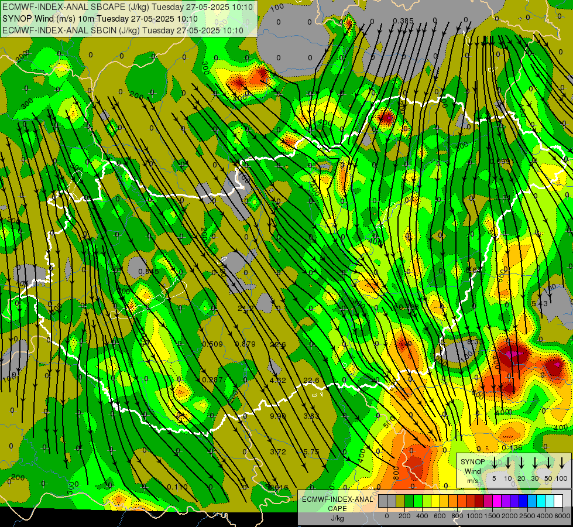Pick the pure yellow CAPE legend swatch
The image size is (573, 527).
(x=435, y=501)
